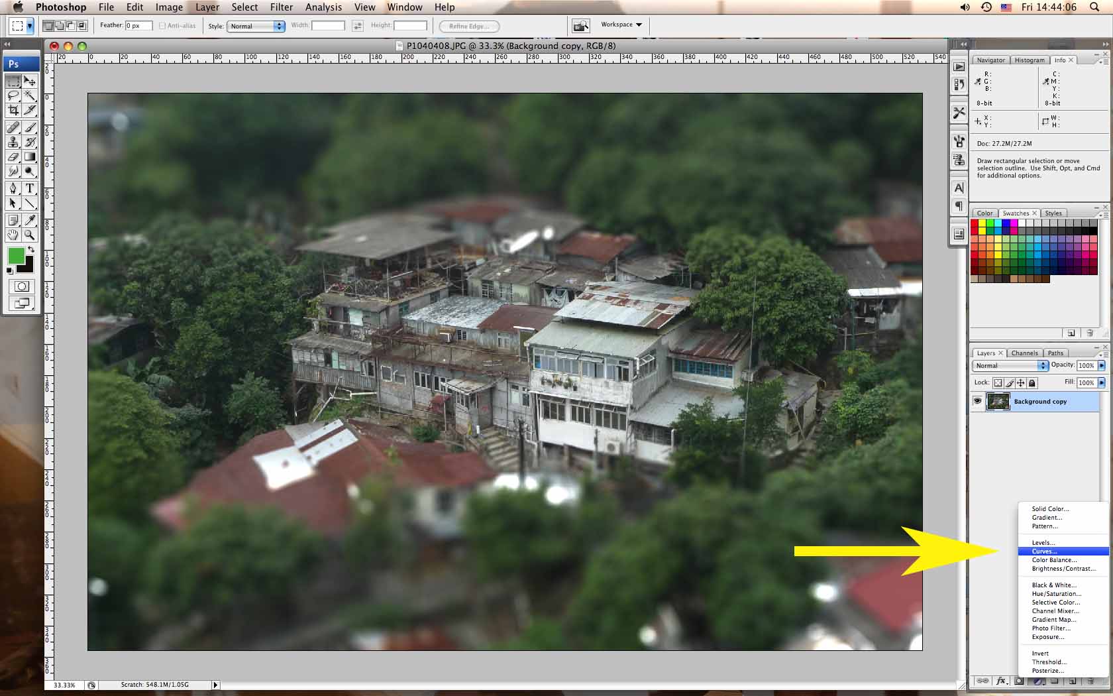Open the Style dropdown
The width and height of the screenshot is (1113, 696).
click(x=256, y=26)
